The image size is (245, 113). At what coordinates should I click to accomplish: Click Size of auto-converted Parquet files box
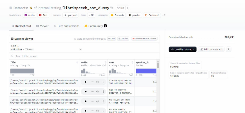click(188, 75)
